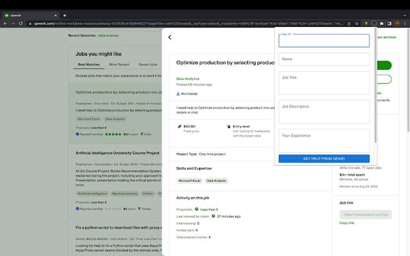Open the Chrome extensions puzzle icon

point(381,24)
